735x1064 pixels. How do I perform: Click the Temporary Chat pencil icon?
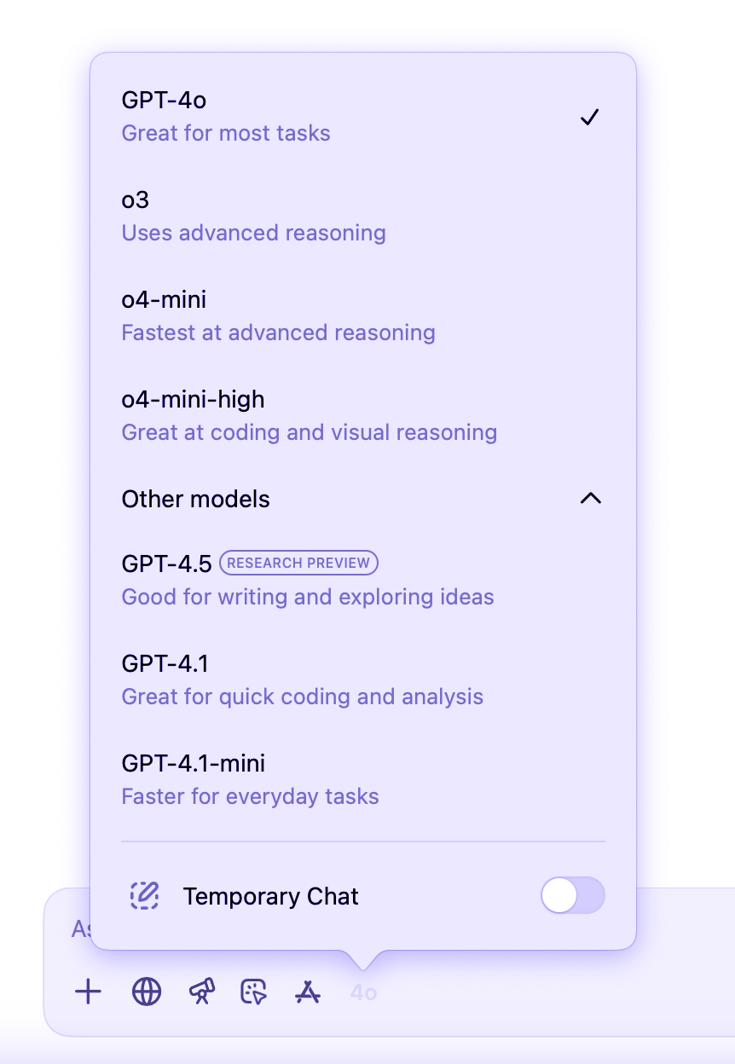coord(145,896)
